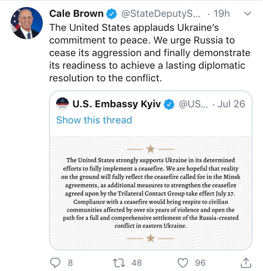
Task: Select the U.S. Embassy Kyiv name
Action: click(117, 104)
